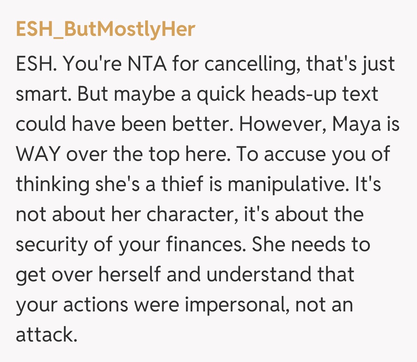
Task: Click the word "security" in the comment
Action: (51, 245)
